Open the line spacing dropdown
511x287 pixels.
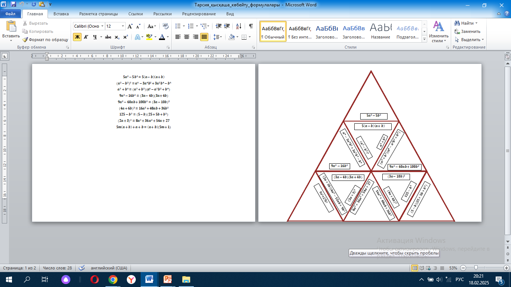pos(217,37)
